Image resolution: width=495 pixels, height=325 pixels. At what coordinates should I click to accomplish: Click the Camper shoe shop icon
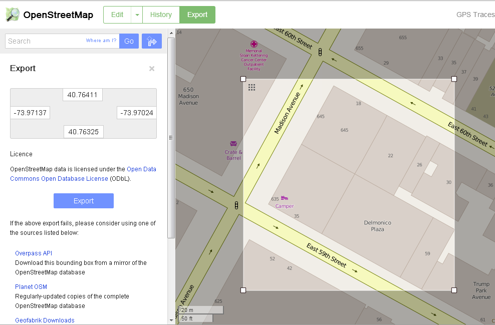(x=285, y=198)
